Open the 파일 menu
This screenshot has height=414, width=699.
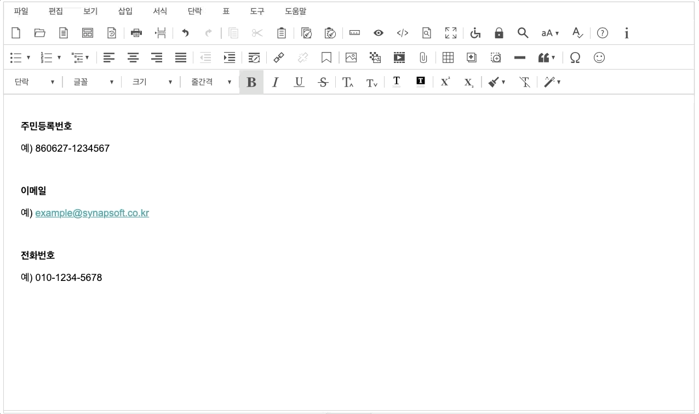(21, 11)
